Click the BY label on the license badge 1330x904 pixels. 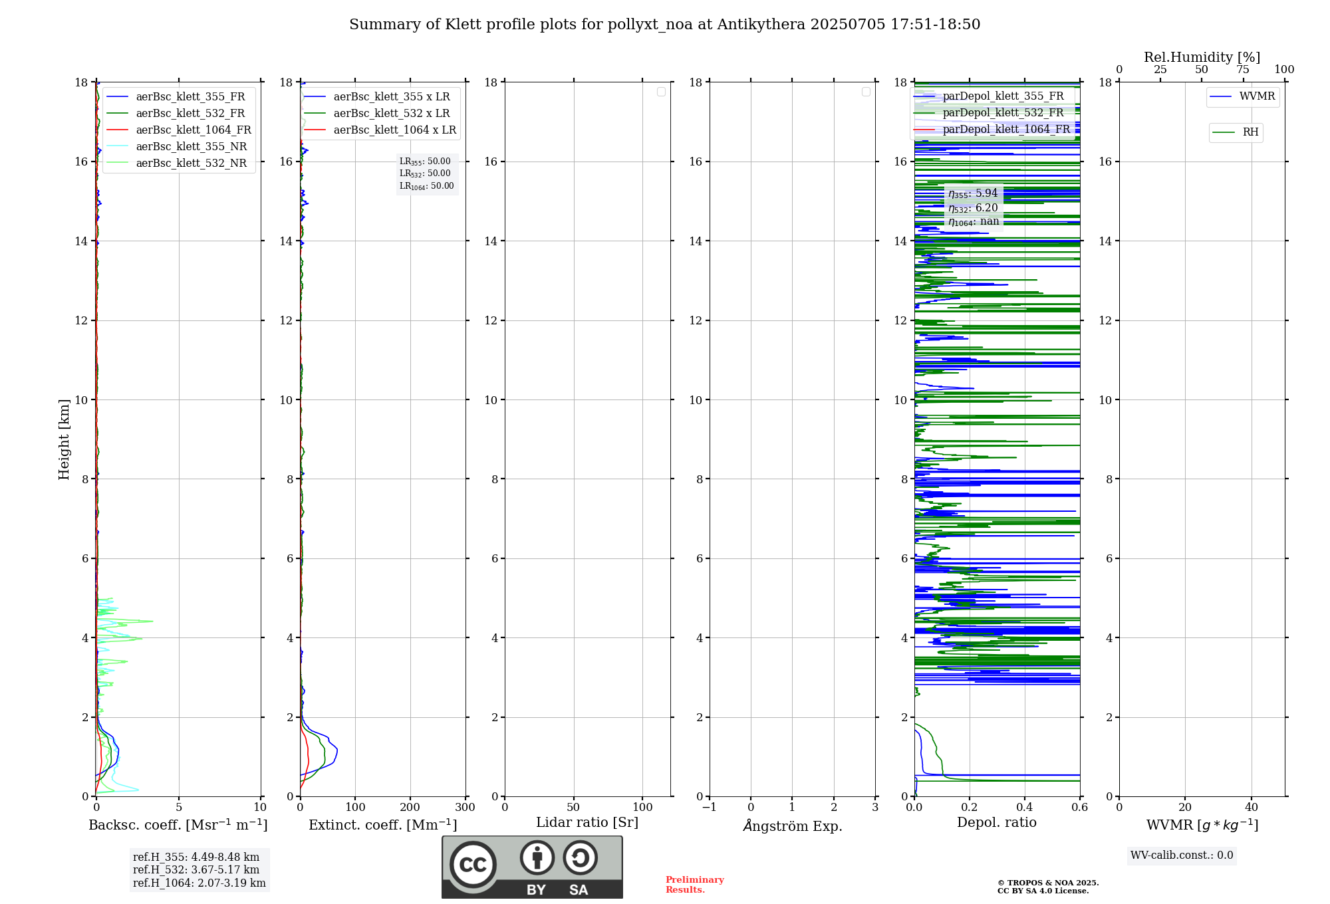(536, 889)
